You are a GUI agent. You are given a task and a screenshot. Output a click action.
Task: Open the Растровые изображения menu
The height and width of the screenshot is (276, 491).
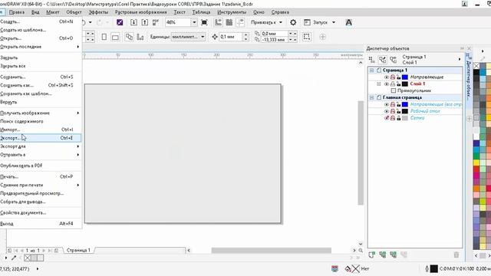click(141, 12)
